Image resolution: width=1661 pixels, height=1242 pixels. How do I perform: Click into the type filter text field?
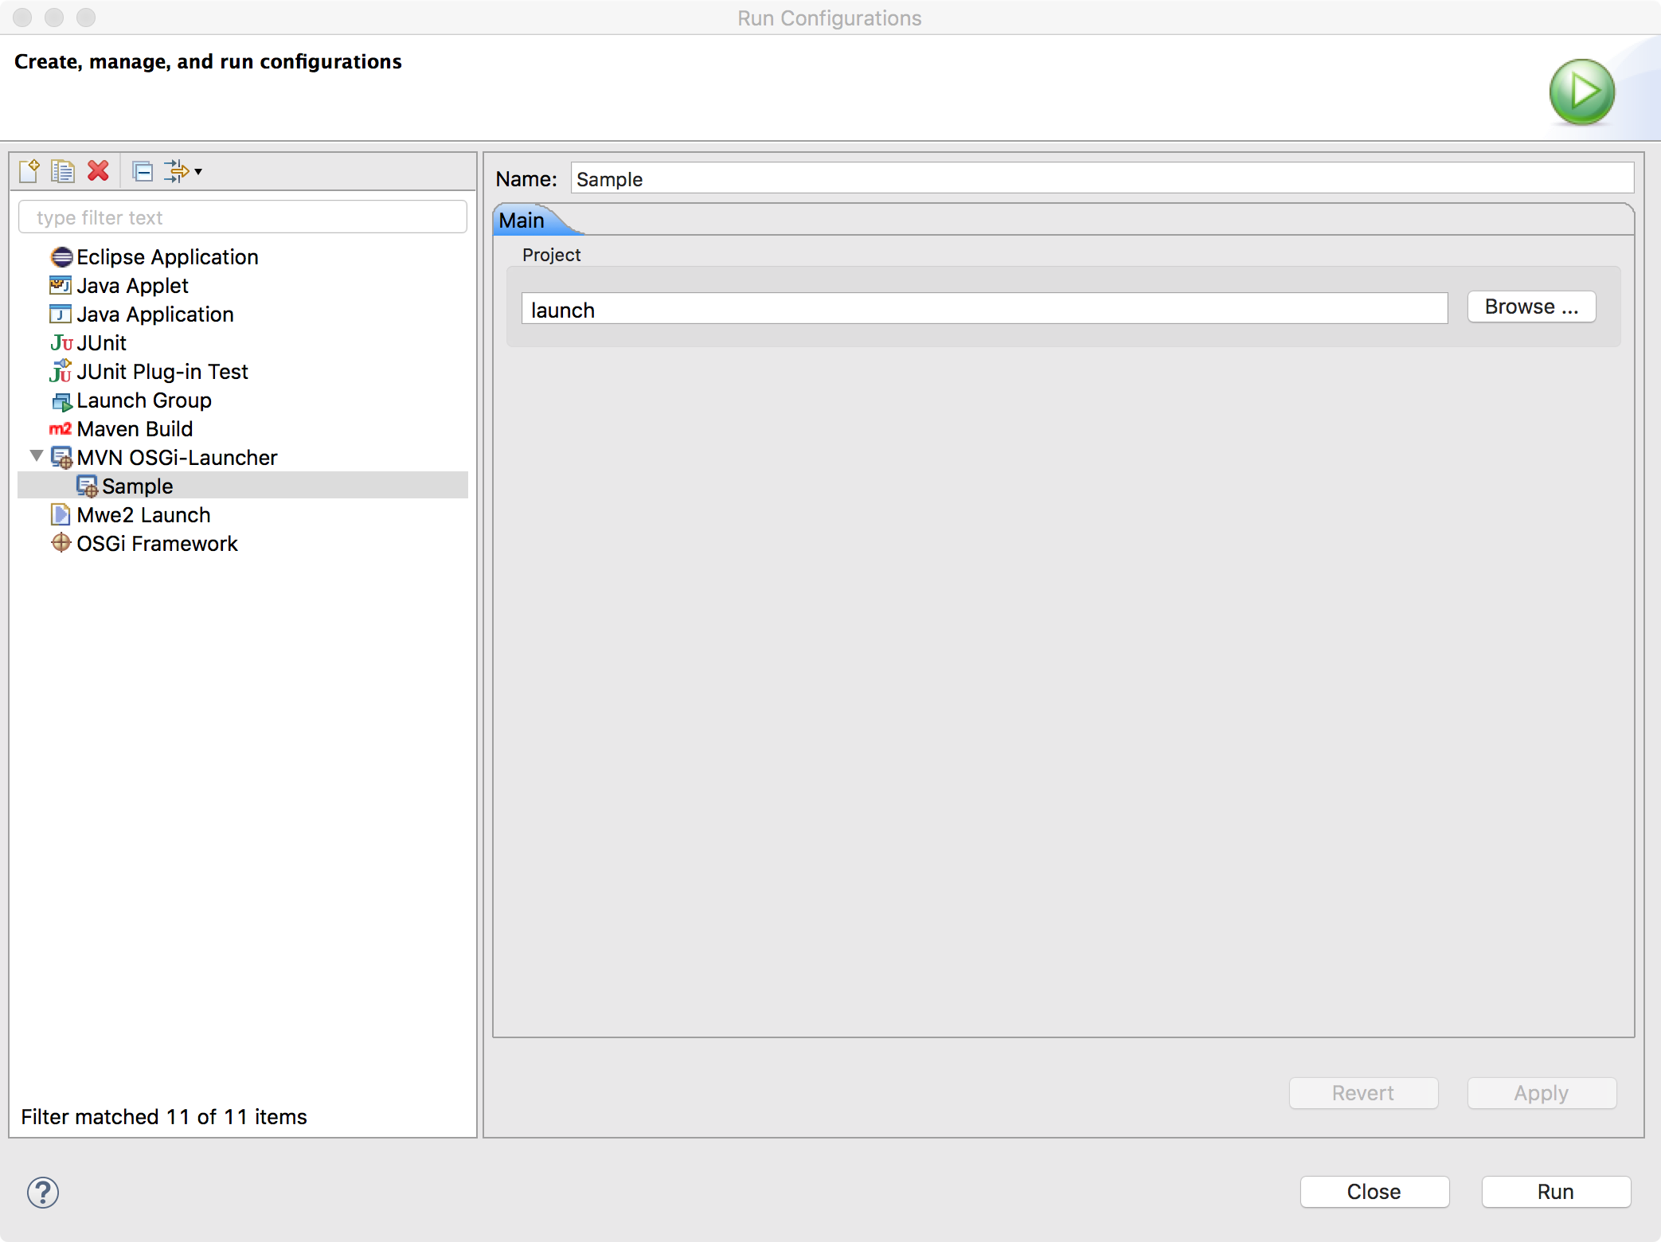coord(243,217)
